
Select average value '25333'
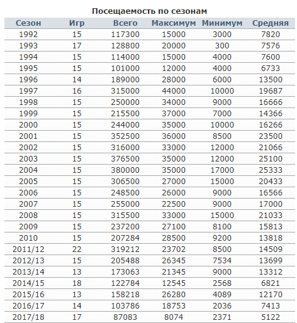click(x=271, y=170)
